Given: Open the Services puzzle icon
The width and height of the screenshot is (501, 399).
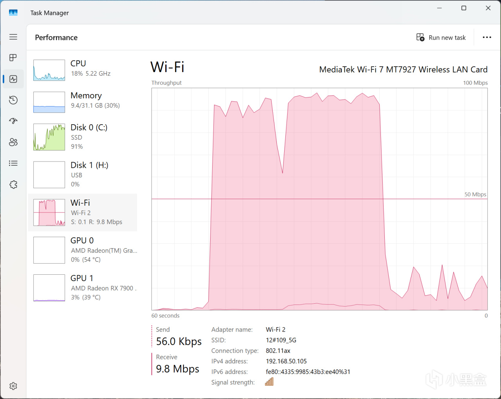Looking at the screenshot, I should coord(13,184).
